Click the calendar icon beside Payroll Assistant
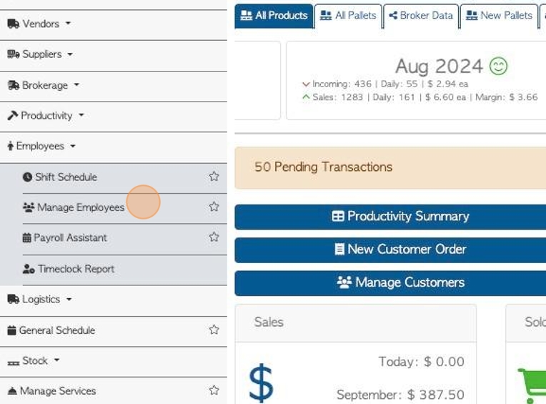Image resolution: width=546 pixels, height=404 pixels. pos(27,238)
